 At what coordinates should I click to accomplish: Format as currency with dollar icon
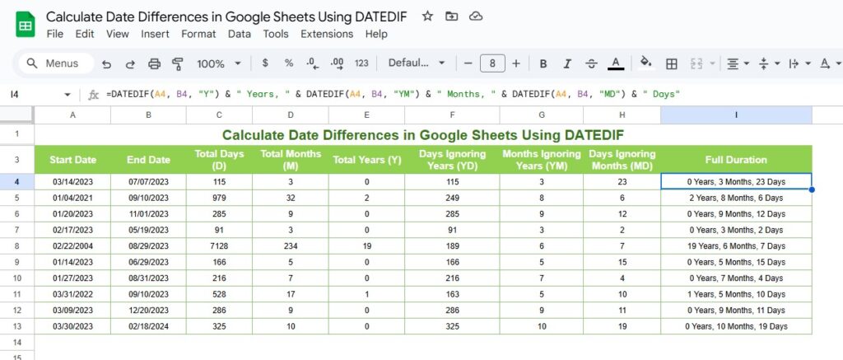(265, 63)
